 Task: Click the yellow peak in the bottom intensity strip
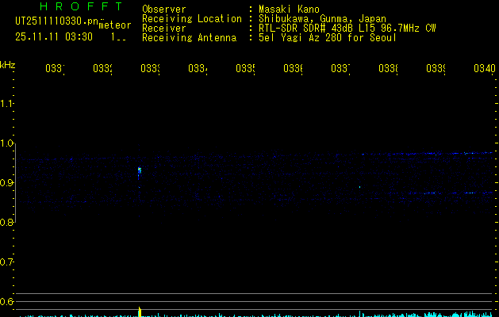click(x=140, y=311)
